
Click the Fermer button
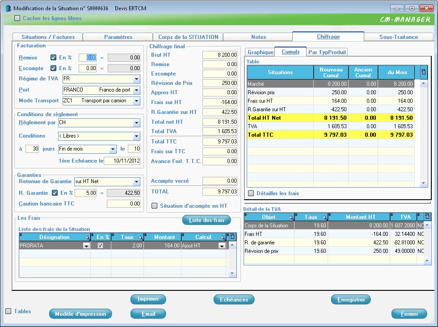[409, 314]
